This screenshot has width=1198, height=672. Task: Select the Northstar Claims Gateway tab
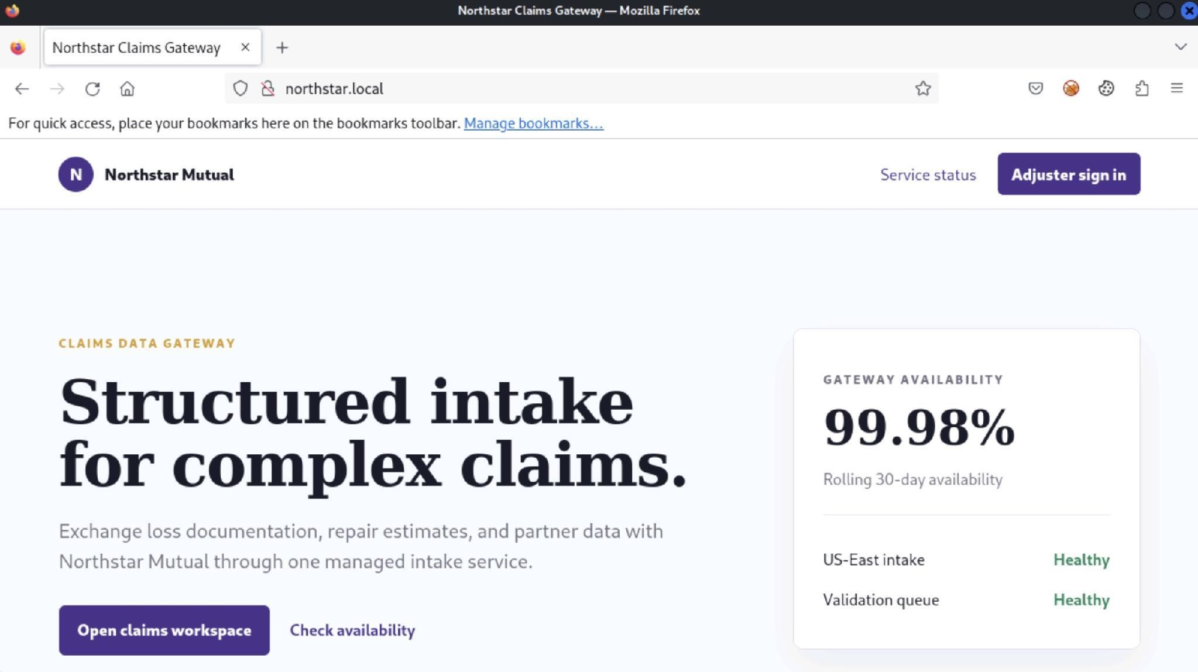pyautogui.click(x=152, y=47)
